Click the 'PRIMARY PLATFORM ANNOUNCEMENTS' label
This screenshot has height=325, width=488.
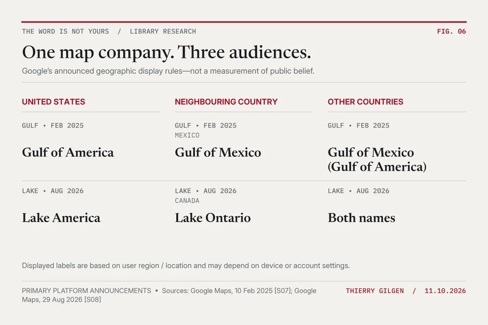tap(86, 291)
